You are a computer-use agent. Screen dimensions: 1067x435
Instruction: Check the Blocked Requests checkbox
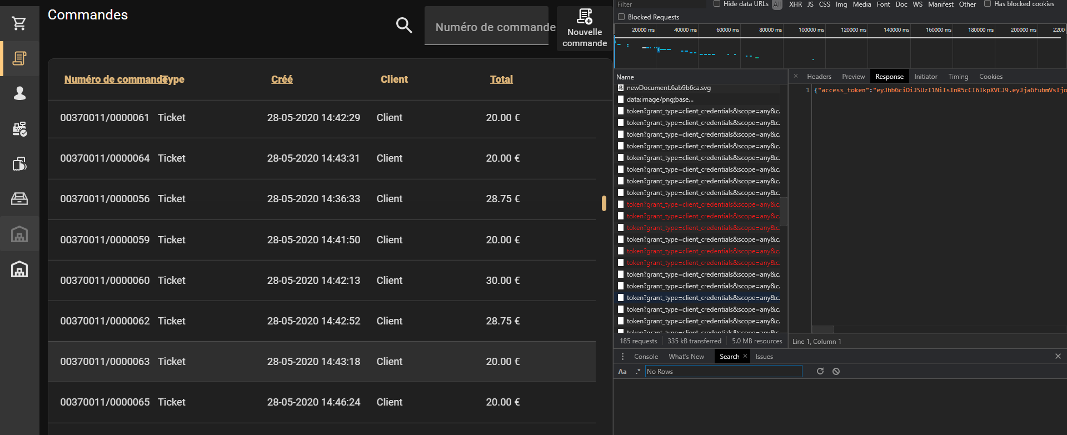pyautogui.click(x=621, y=17)
